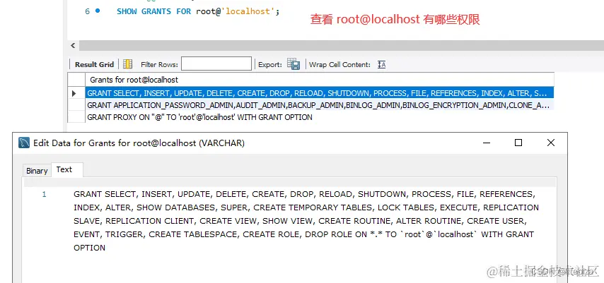Click the Result Grid label
This screenshot has width=604, height=283.
[x=94, y=65]
